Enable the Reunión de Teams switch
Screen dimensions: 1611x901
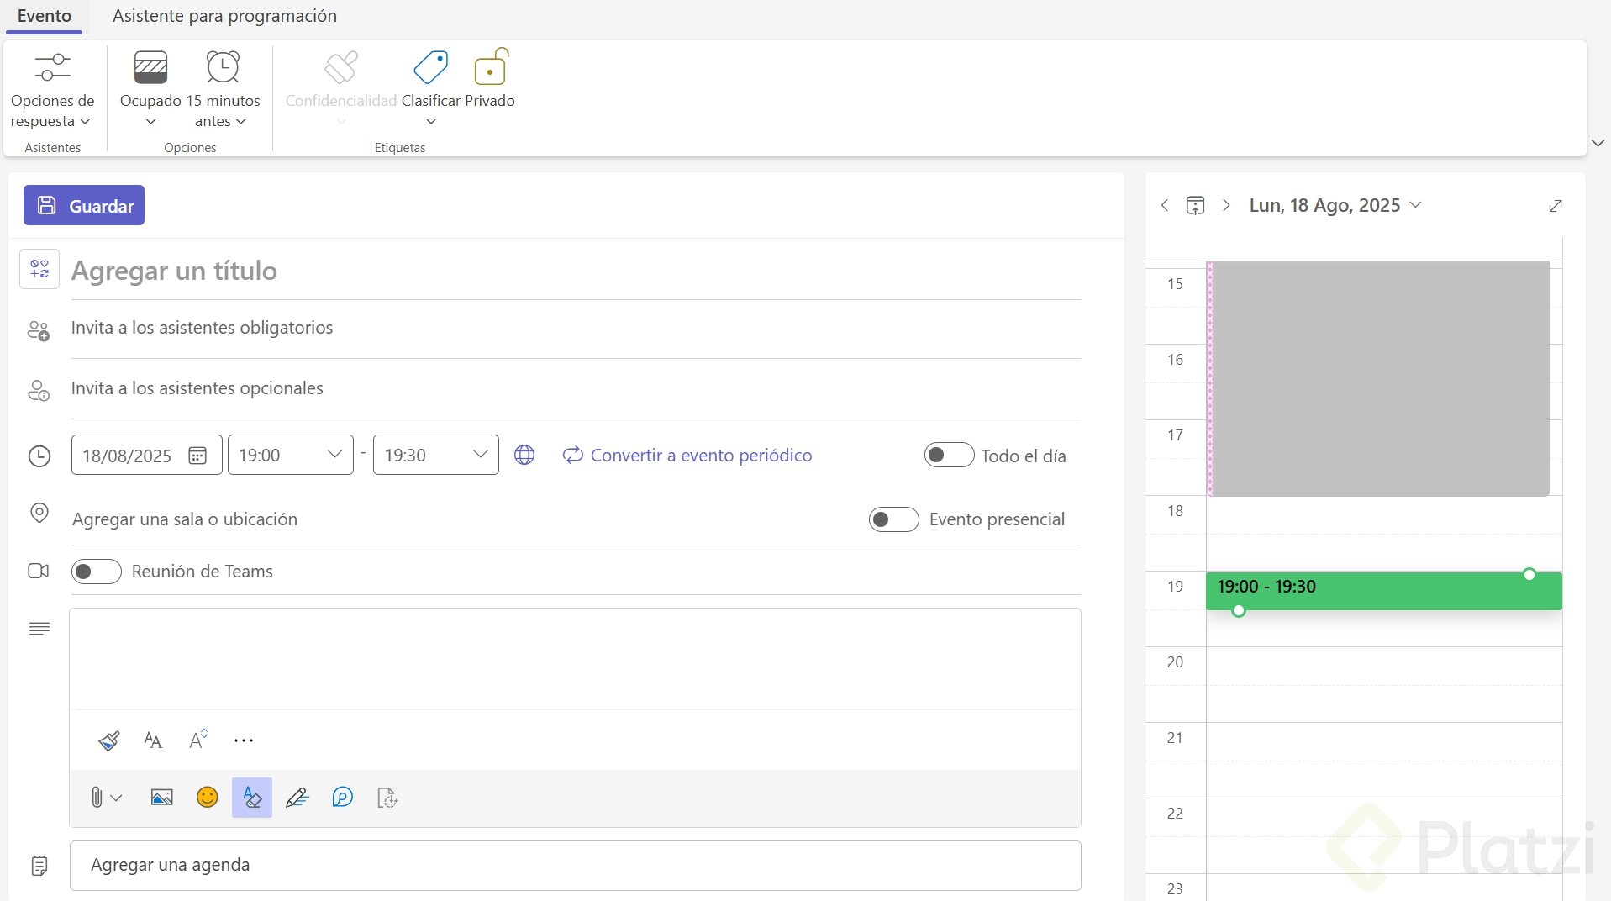tap(97, 572)
